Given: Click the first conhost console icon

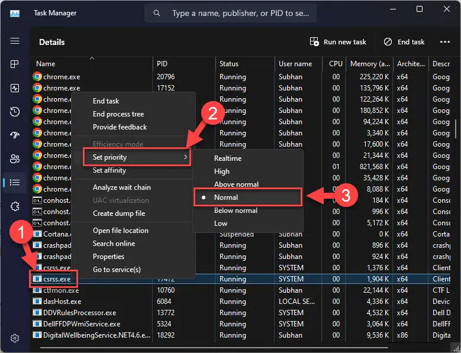Looking at the screenshot, I should click(37, 200).
